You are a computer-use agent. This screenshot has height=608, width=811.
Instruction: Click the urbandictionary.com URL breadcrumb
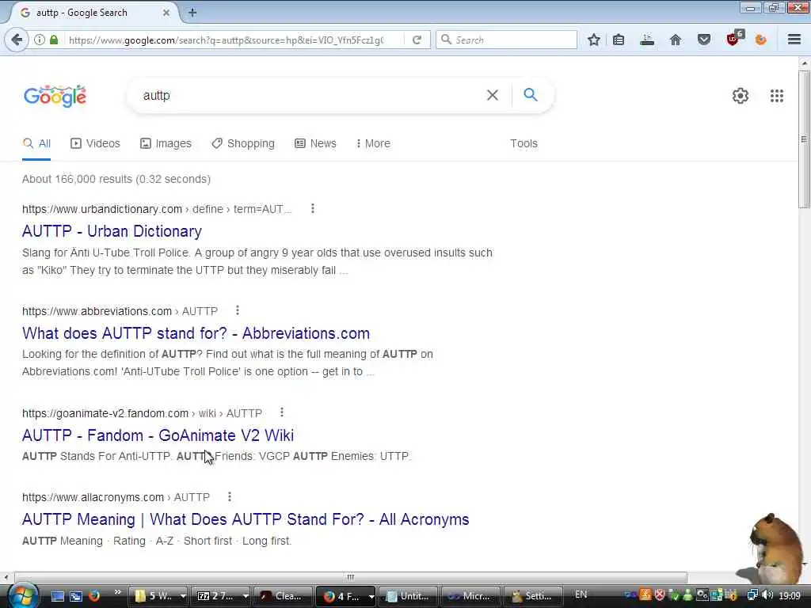(x=157, y=209)
